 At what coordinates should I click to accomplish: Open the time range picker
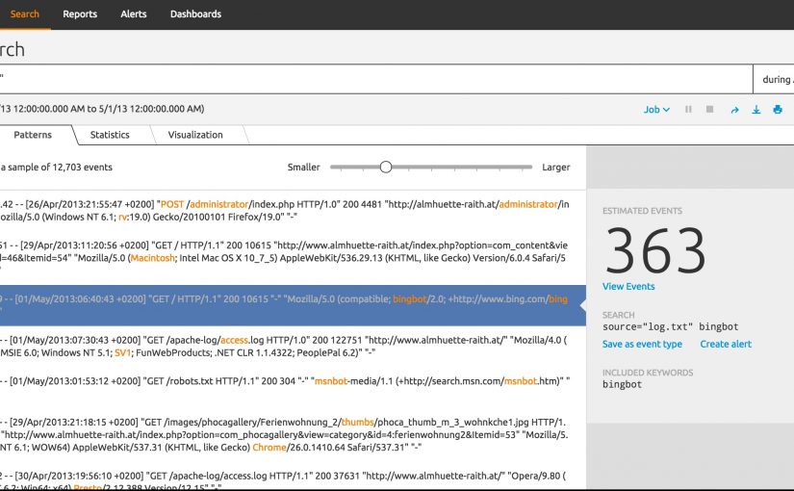774,80
